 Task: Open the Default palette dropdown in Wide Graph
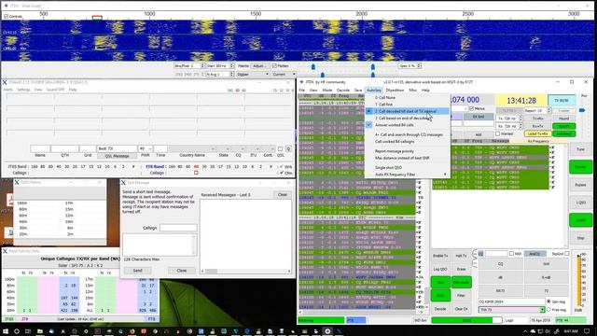pyautogui.click(x=253, y=75)
